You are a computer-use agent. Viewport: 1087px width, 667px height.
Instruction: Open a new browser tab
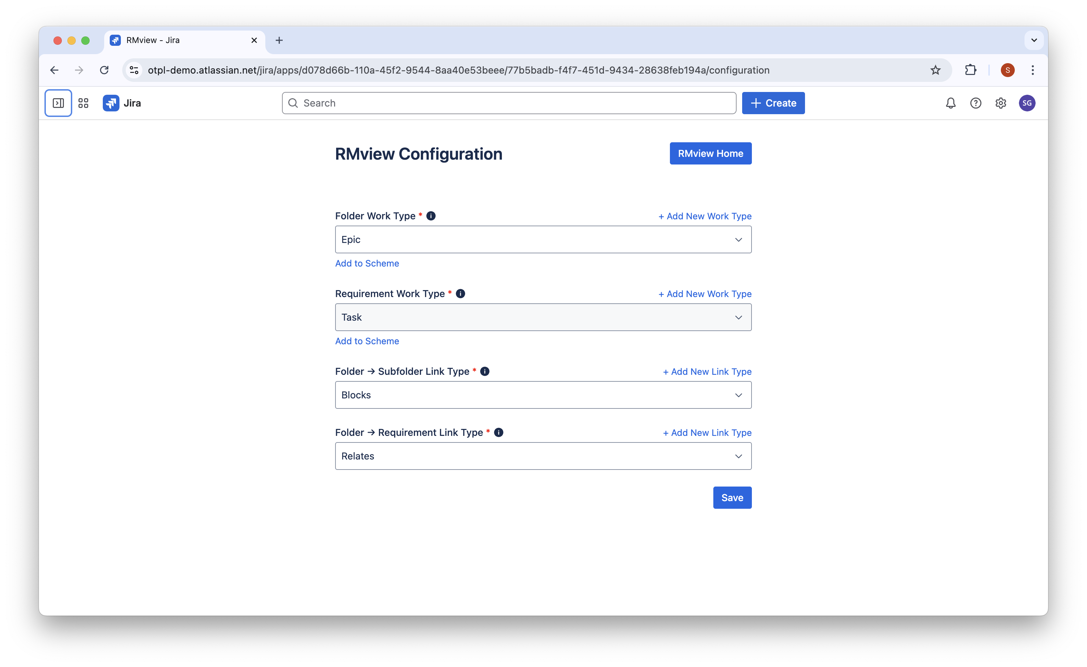(279, 41)
